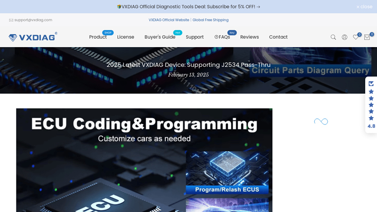Viewport: 377px width, 212px height.
Task: Click the 4.8 rating in reviews widget
Action: pos(371,126)
